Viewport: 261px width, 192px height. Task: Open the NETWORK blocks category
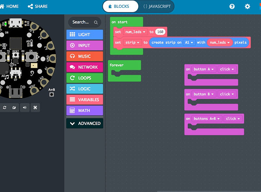[84, 67]
